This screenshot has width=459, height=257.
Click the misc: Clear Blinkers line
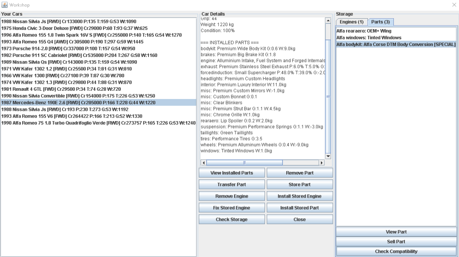[x=221, y=102]
